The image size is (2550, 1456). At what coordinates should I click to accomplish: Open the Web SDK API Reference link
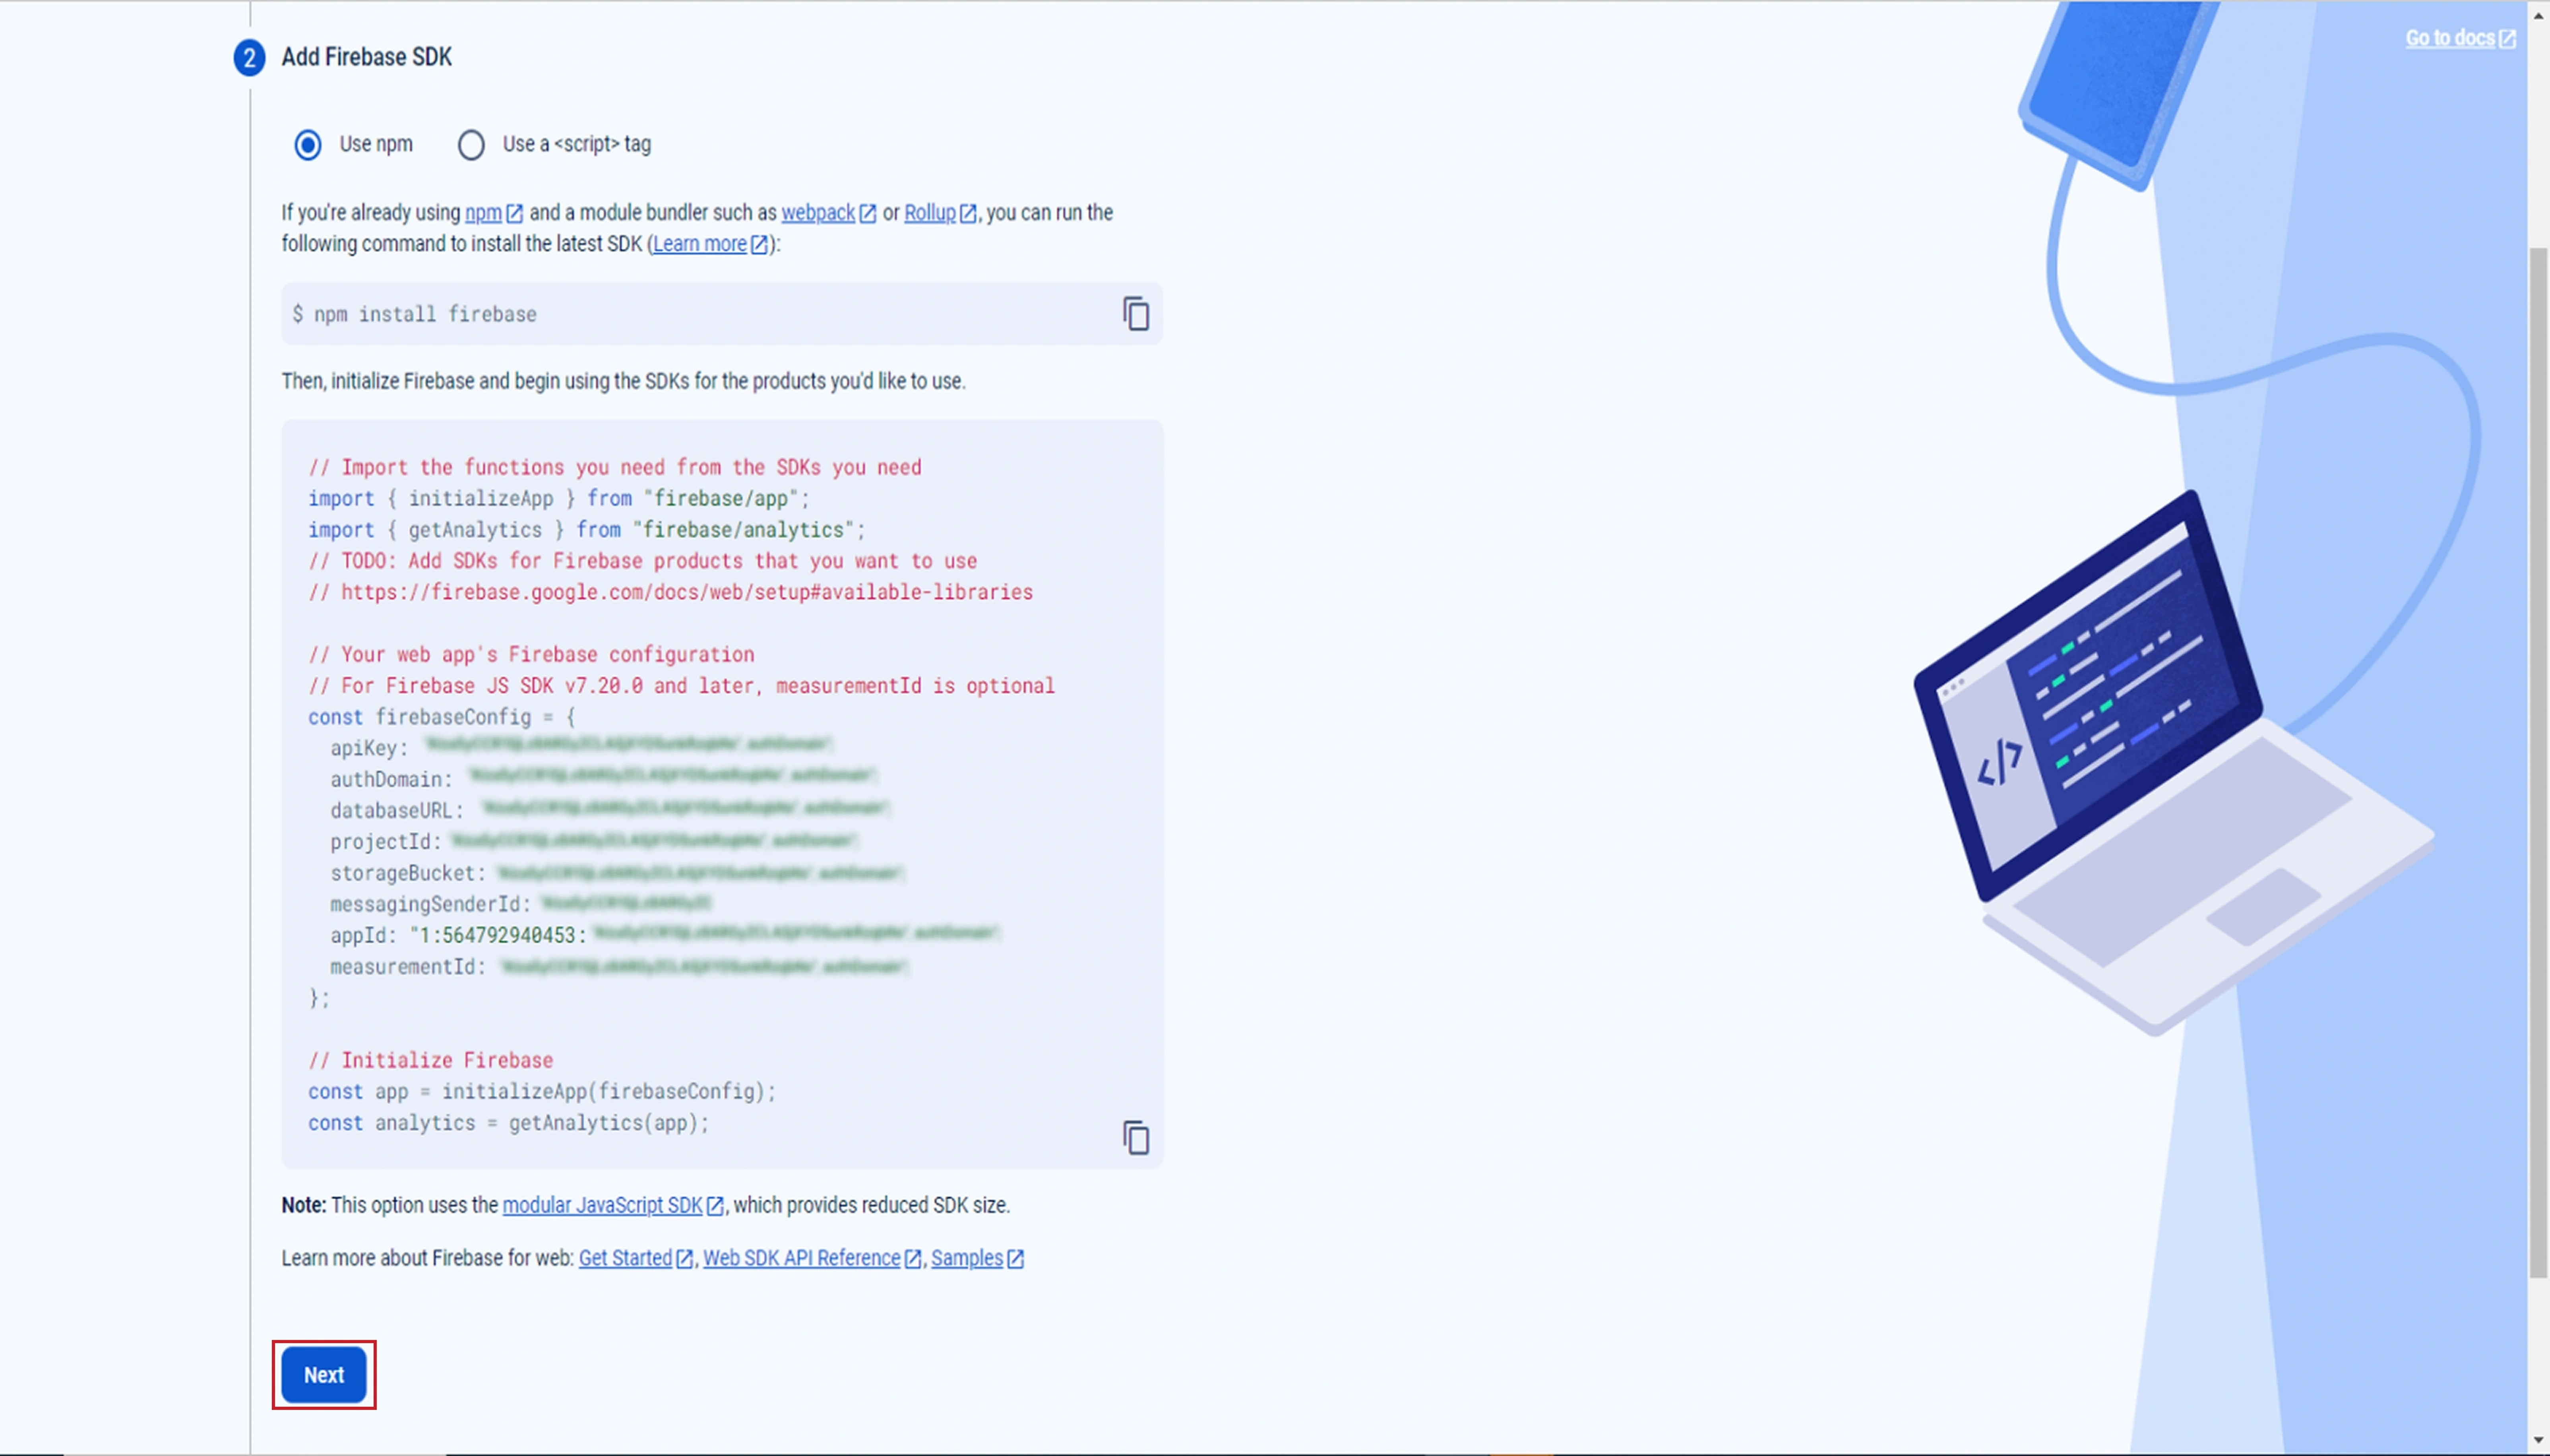pyautogui.click(x=812, y=1258)
